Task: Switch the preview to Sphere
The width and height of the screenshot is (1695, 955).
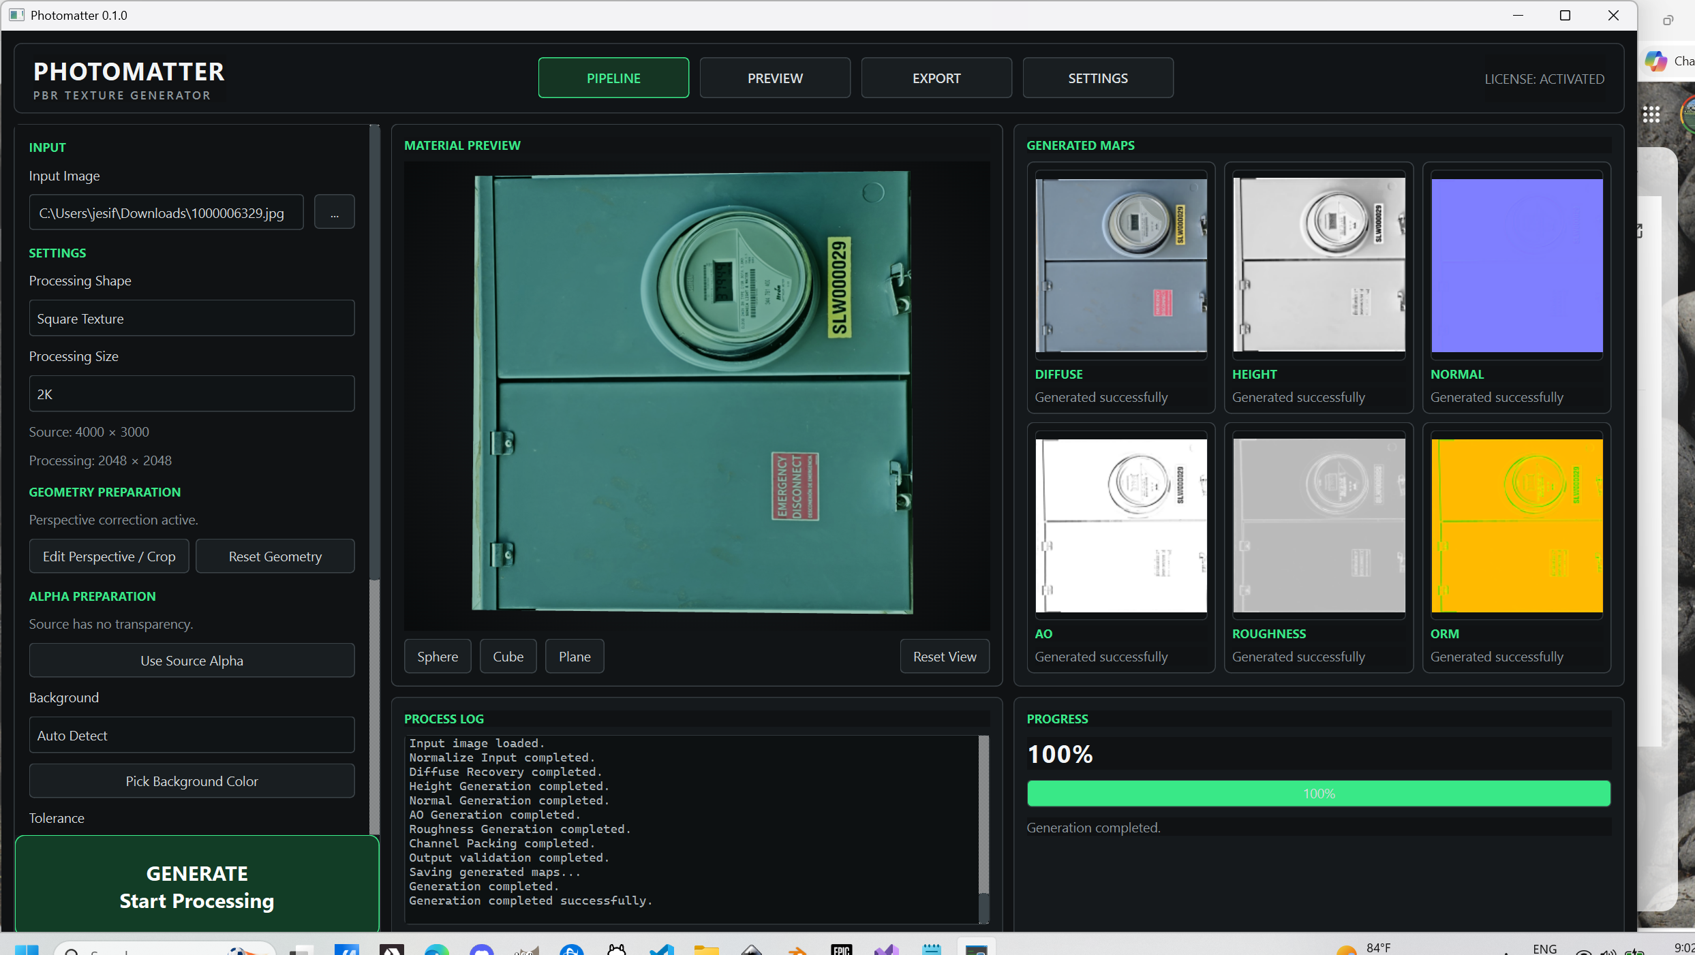Action: click(x=437, y=656)
